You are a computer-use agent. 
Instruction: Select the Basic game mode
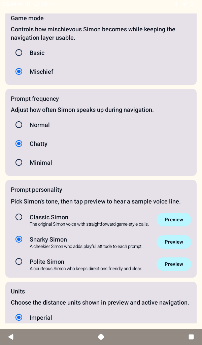[x=19, y=53]
